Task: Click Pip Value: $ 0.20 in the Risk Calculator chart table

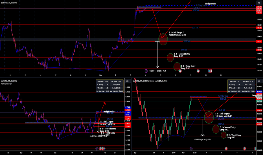Action: (116, 81)
